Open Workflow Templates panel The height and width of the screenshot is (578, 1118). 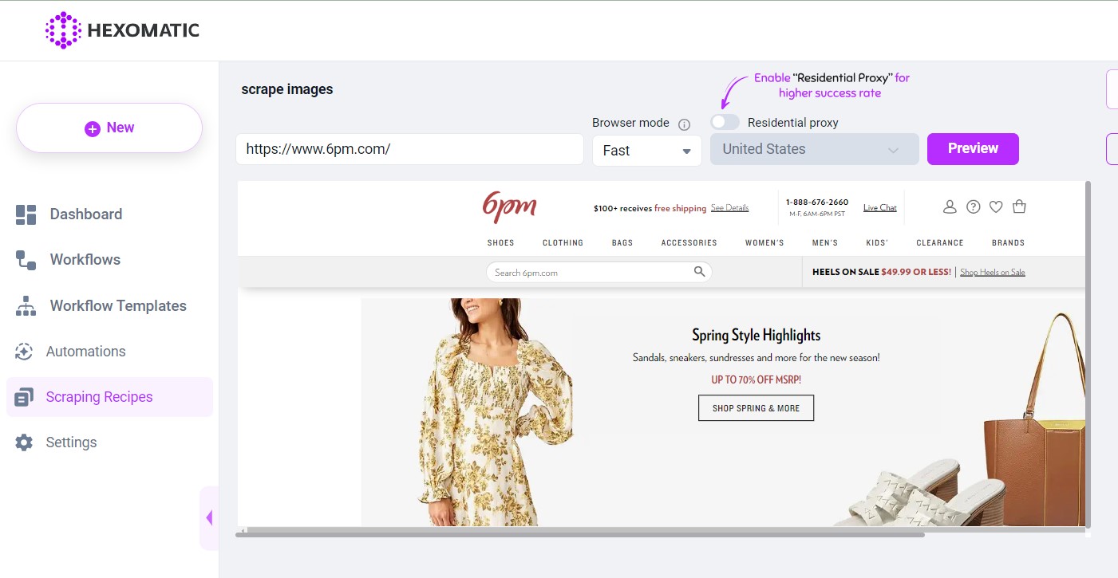pyautogui.click(x=118, y=305)
